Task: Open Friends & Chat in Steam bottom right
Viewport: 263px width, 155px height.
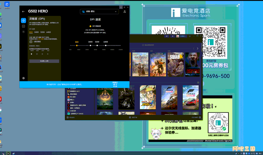Action: coord(196,118)
